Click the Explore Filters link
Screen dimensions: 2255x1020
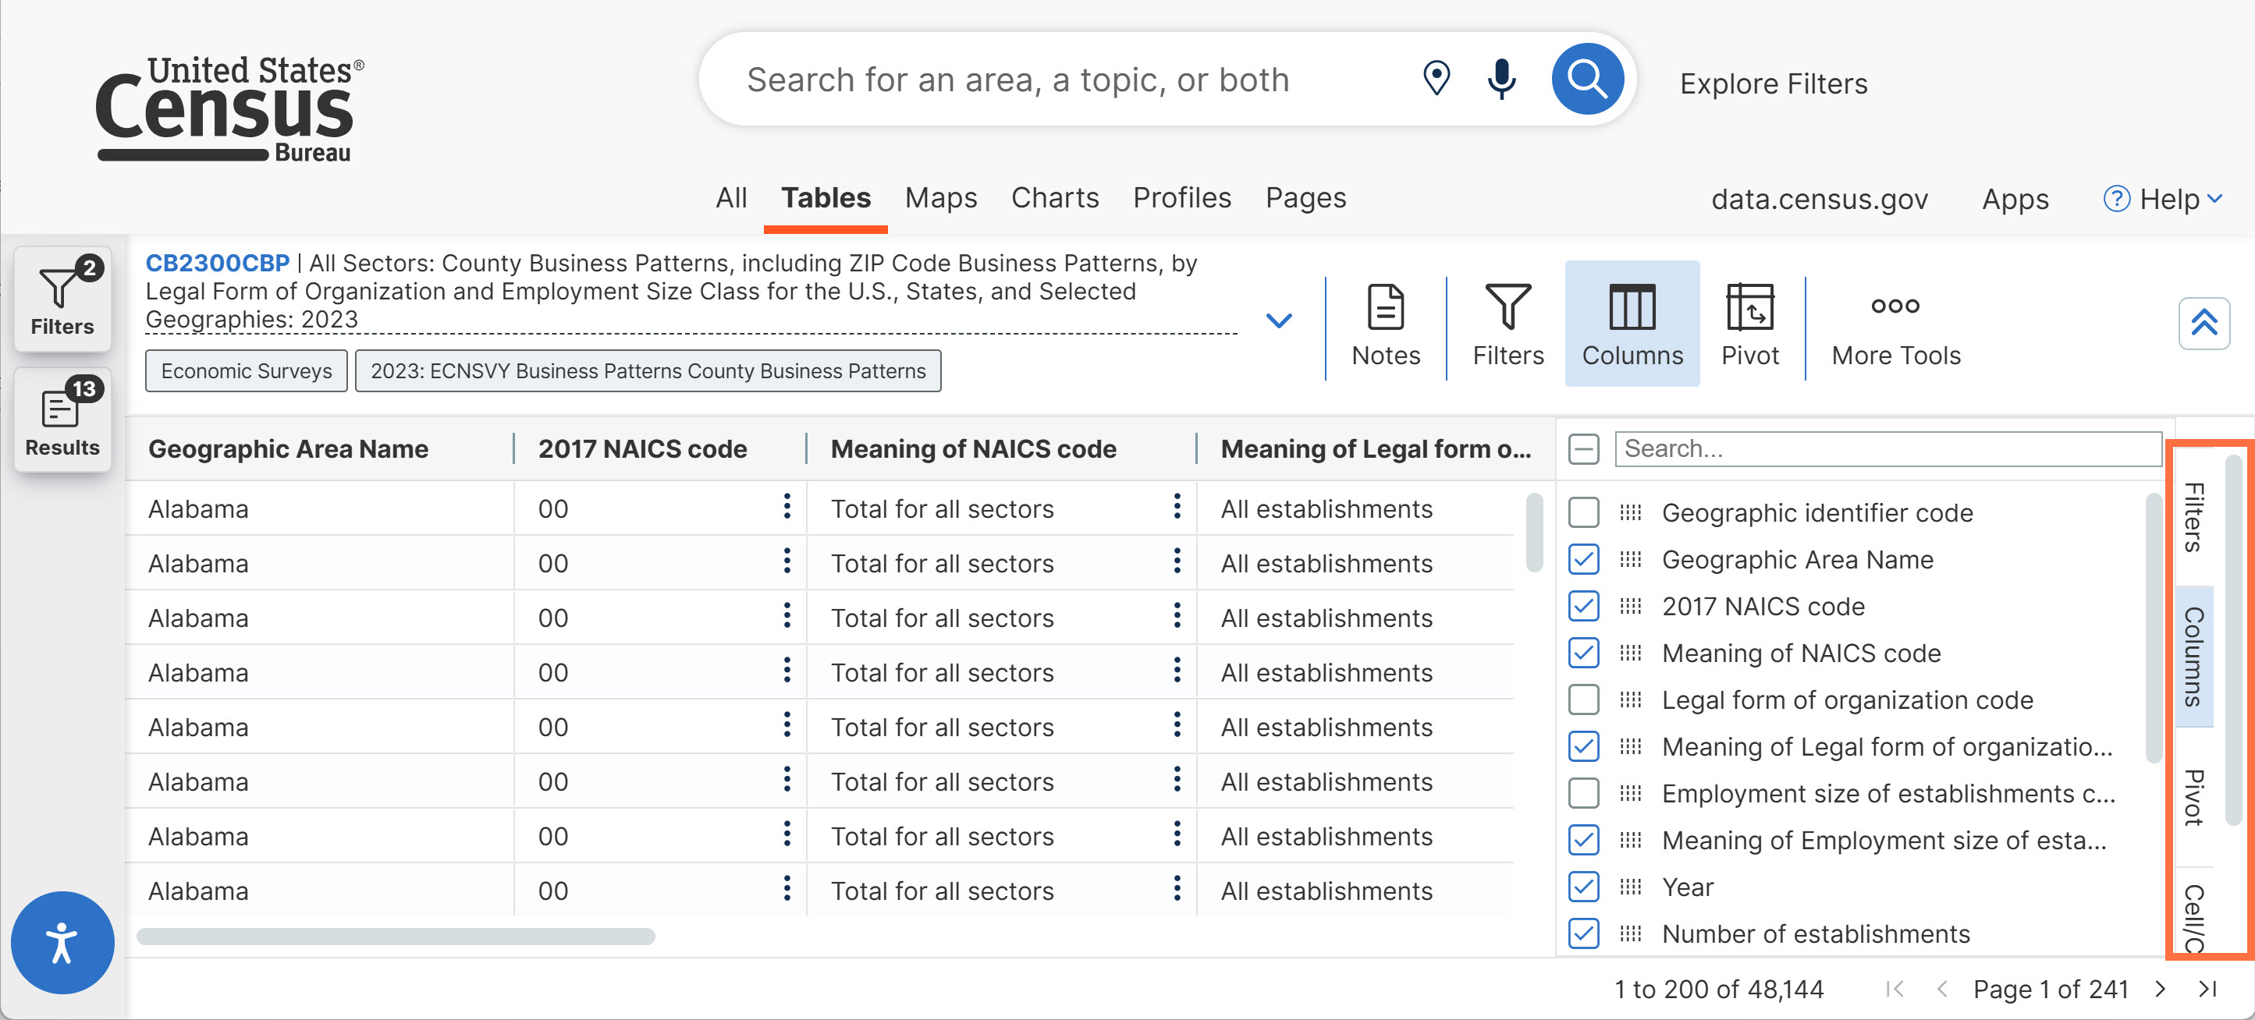tap(1773, 84)
